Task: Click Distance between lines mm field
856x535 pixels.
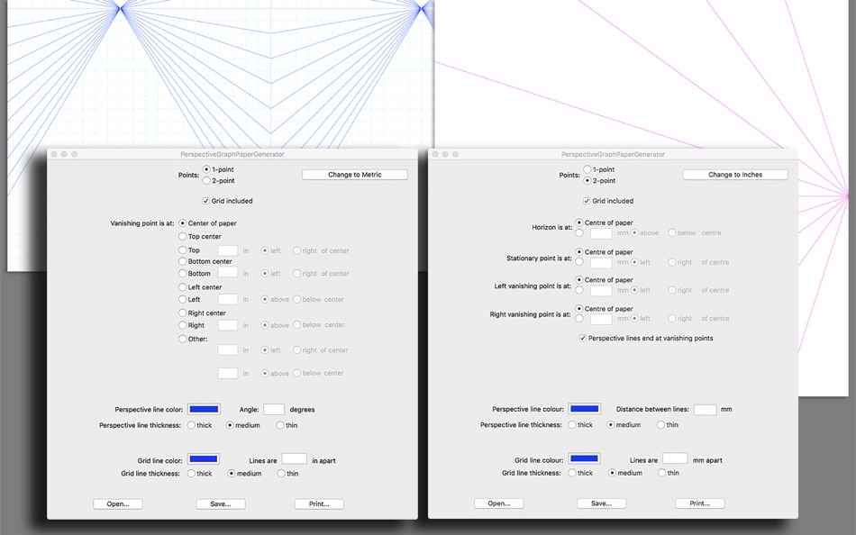Action: pos(706,410)
